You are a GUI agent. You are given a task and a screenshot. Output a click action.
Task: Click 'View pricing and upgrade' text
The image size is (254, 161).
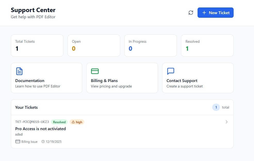tap(111, 86)
